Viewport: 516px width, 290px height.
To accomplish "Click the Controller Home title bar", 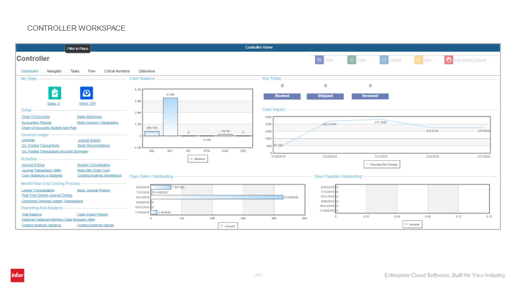I will tap(258, 48).
